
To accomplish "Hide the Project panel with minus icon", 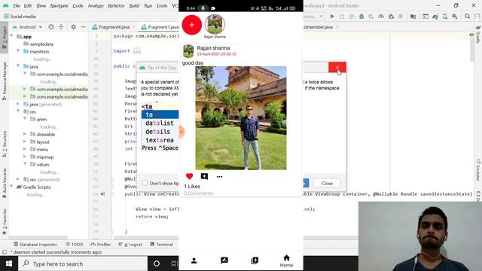I will coord(84,27).
